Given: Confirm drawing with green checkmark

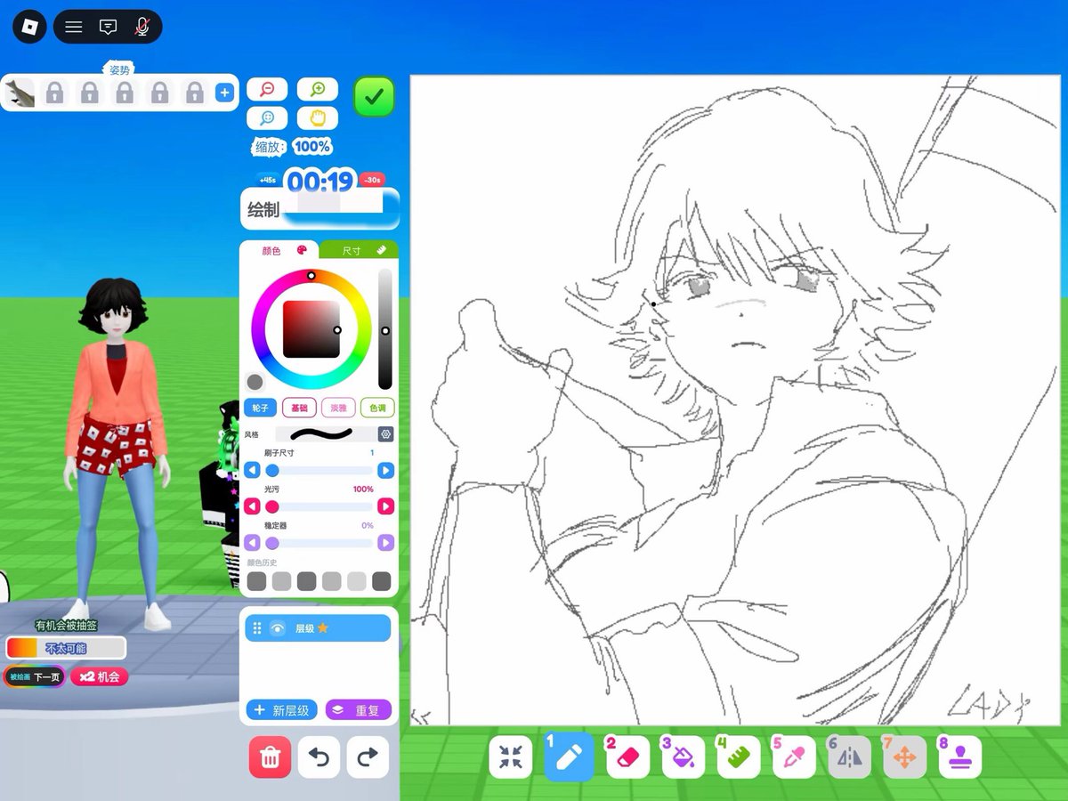Looking at the screenshot, I should pyautogui.click(x=374, y=97).
